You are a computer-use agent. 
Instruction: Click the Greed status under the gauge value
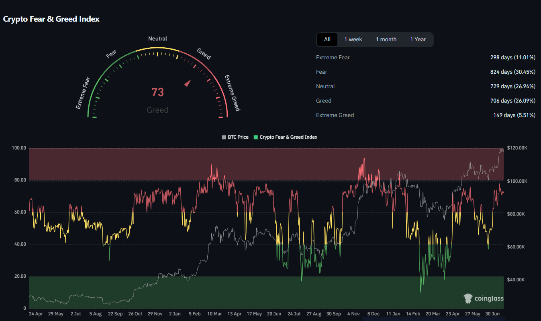click(157, 110)
